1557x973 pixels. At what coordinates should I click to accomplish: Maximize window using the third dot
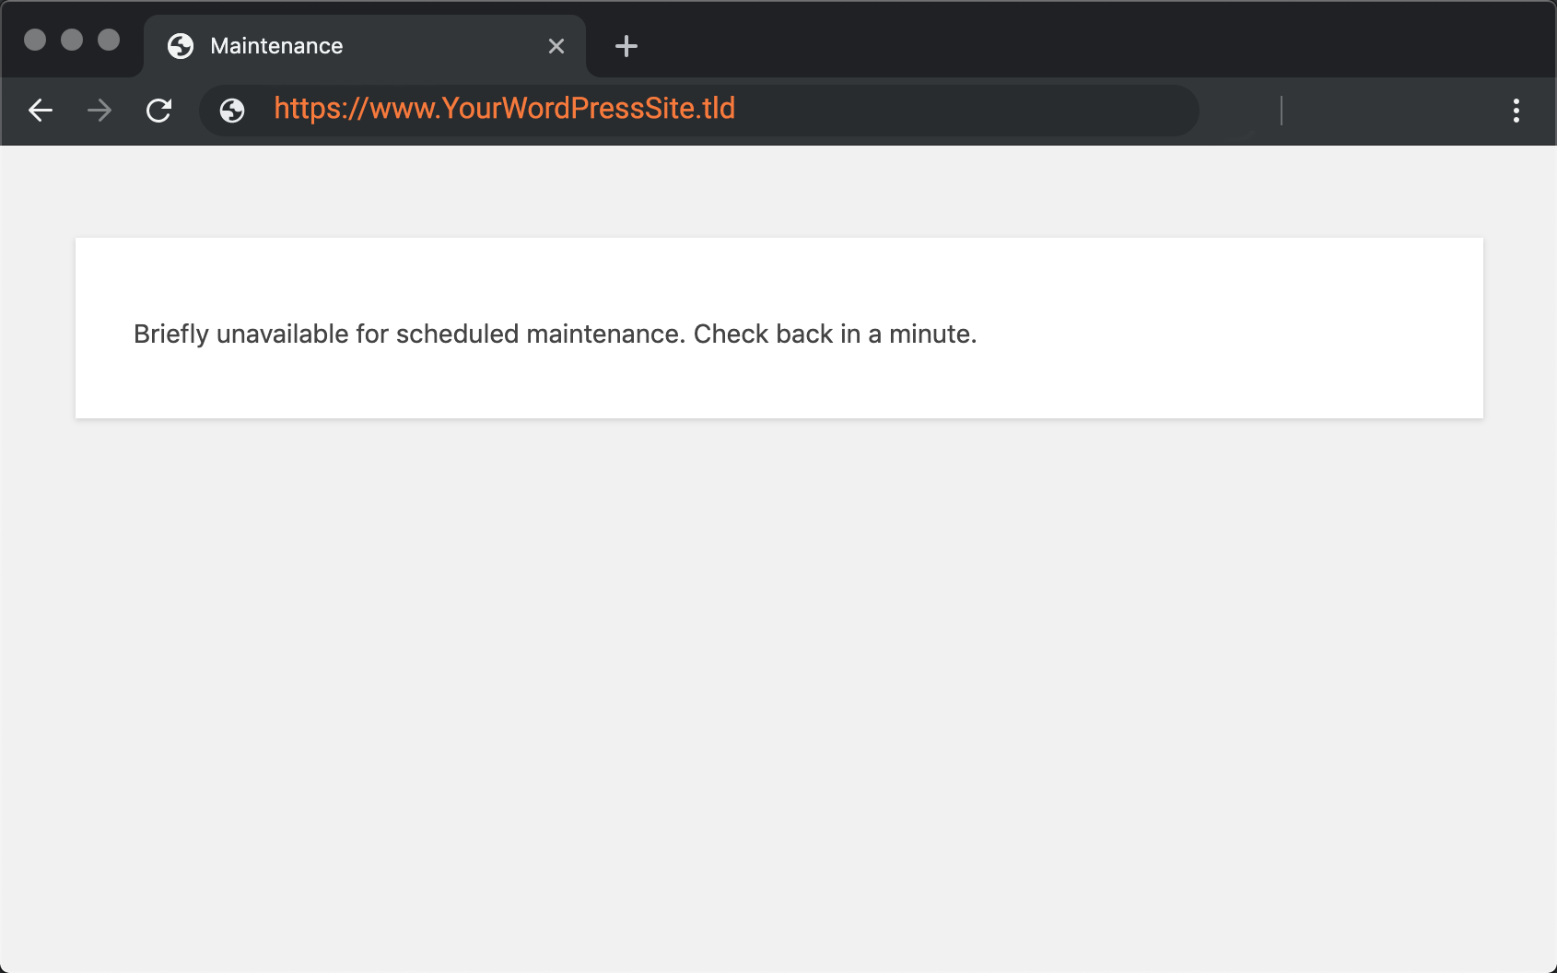click(109, 40)
